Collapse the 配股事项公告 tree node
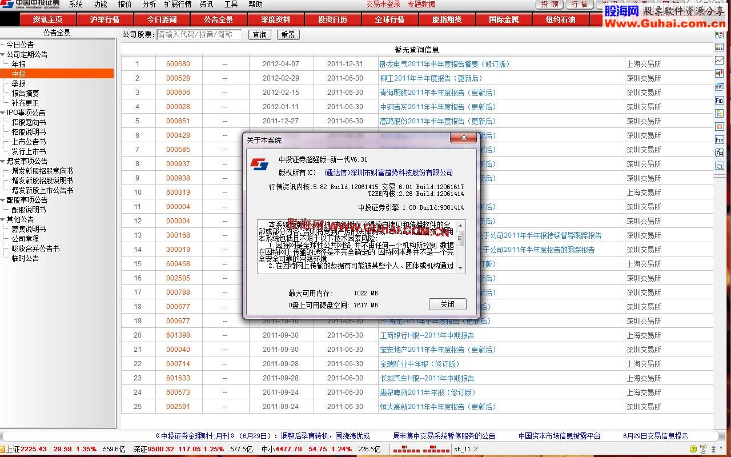 (x=3, y=200)
